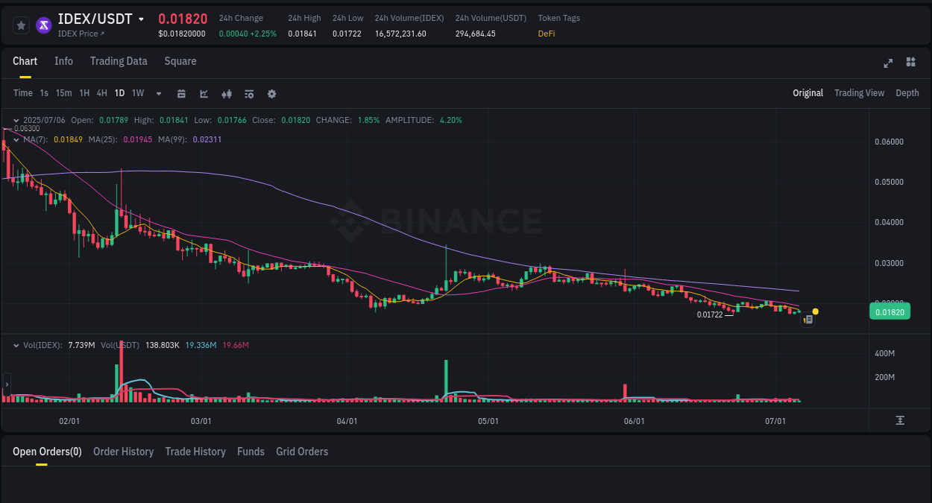Toggle the favorite star for IDEX/USDT

click(21, 25)
